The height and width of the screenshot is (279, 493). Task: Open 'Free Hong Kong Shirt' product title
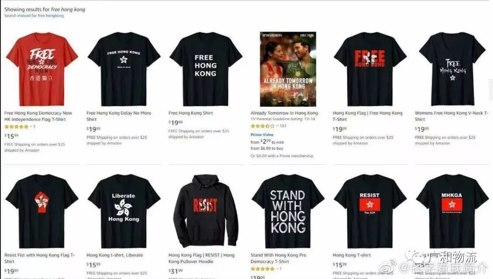[190, 113]
